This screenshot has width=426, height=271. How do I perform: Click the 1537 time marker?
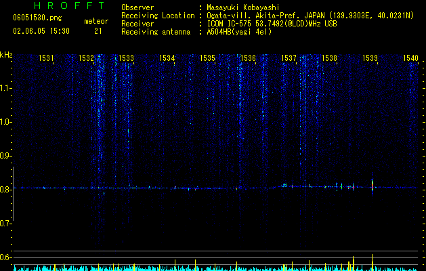289,58
